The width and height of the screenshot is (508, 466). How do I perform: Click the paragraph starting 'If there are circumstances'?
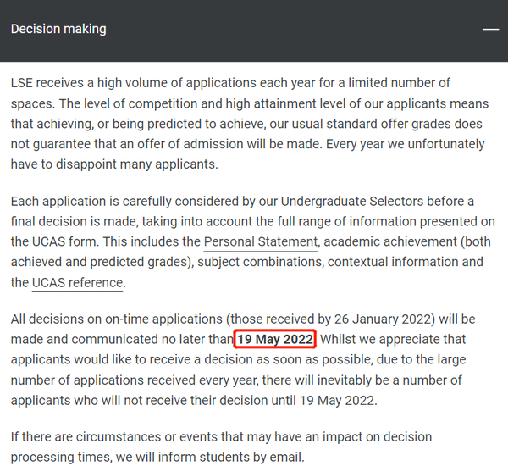(x=220, y=447)
